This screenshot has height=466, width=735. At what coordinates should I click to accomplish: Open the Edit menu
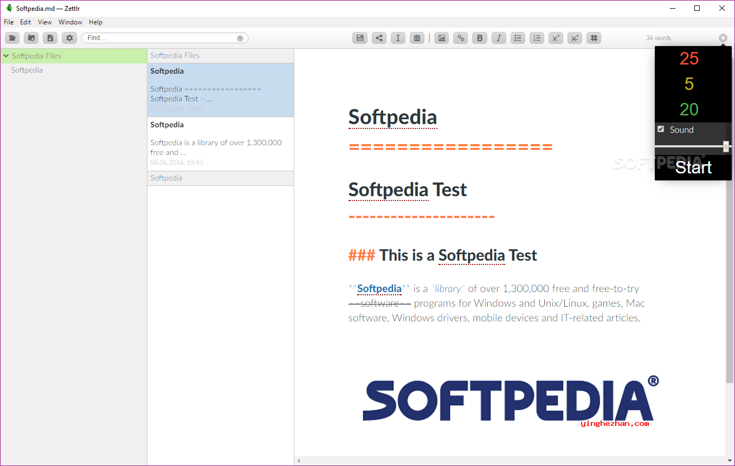pyautogui.click(x=25, y=22)
